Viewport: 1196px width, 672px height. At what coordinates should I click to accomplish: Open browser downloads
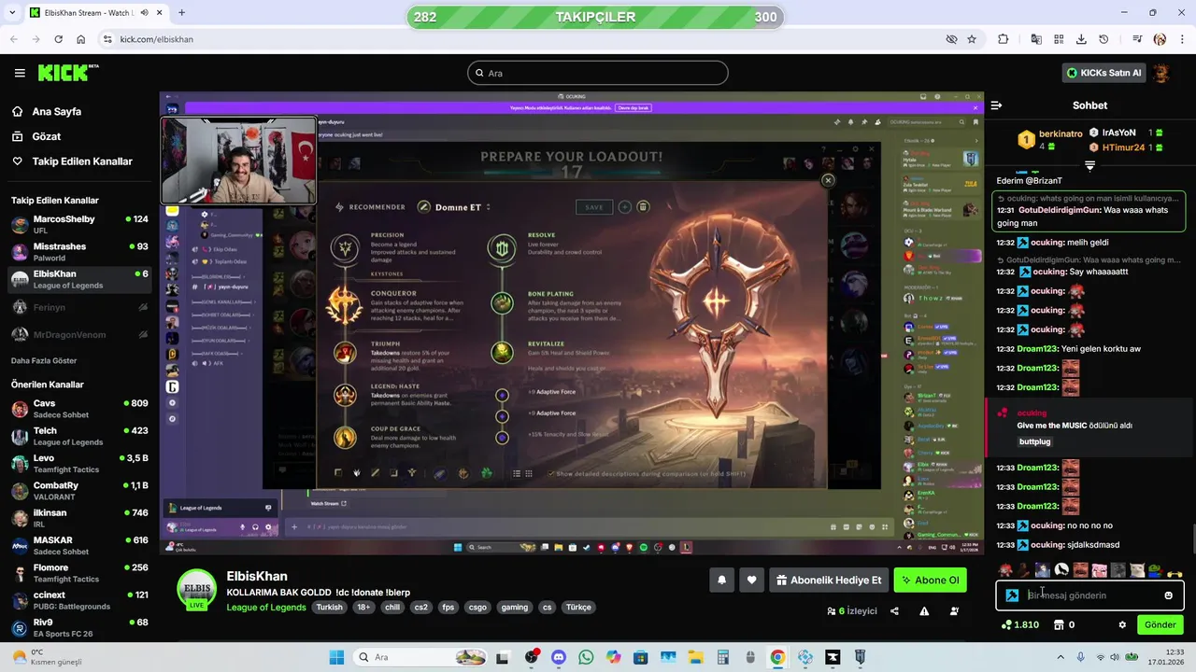pyautogui.click(x=1081, y=39)
